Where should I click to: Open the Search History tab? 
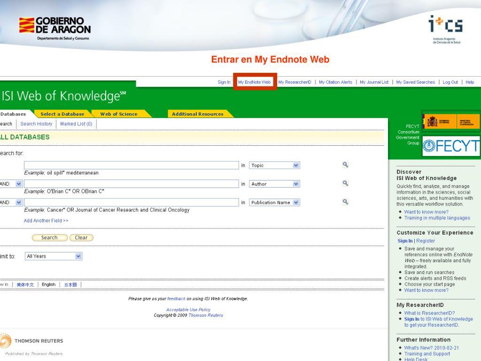(36, 124)
